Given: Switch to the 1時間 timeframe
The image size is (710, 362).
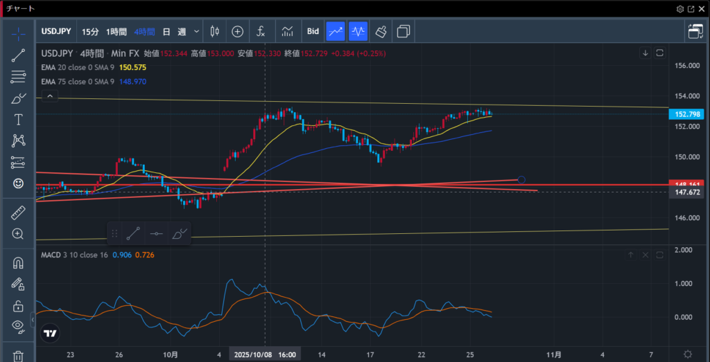Looking at the screenshot, I should pos(116,31).
